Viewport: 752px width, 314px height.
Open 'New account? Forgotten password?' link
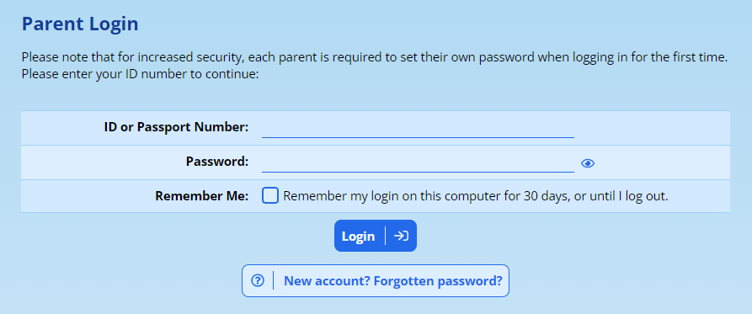tap(375, 280)
